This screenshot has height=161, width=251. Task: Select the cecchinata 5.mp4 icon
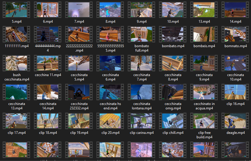pyautogui.click(x=79, y=63)
